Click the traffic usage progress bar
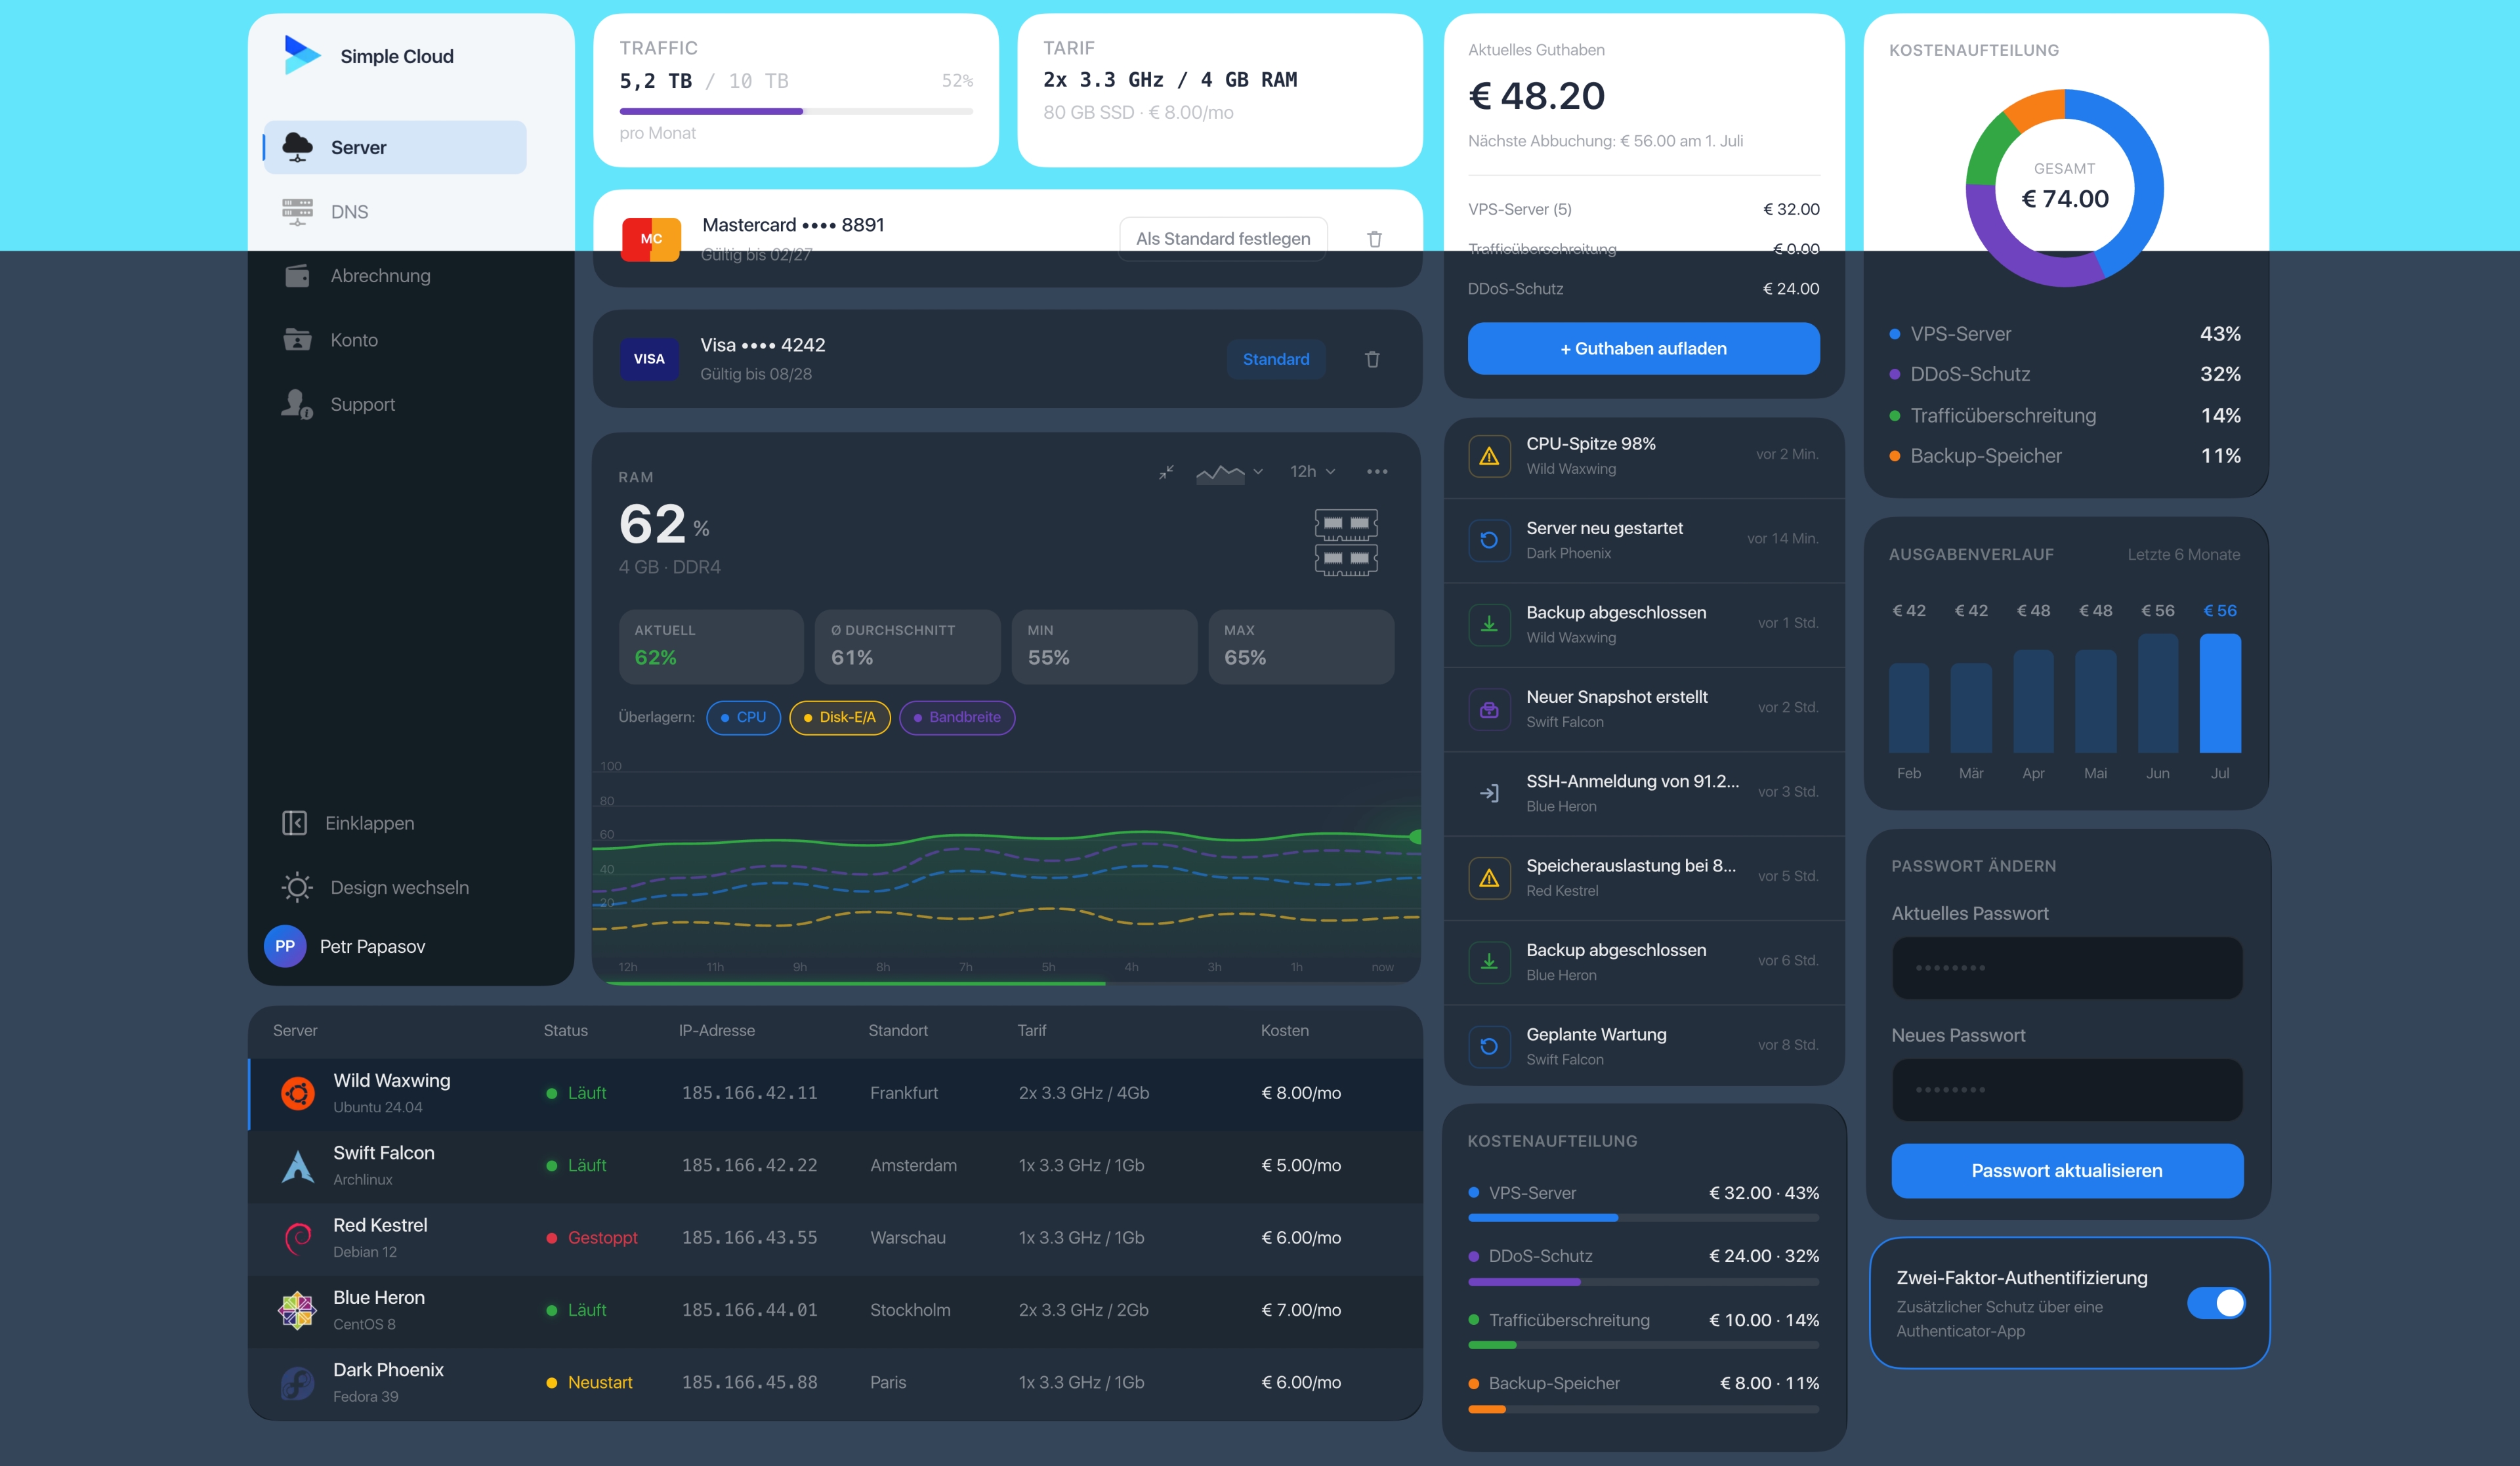 click(796, 111)
